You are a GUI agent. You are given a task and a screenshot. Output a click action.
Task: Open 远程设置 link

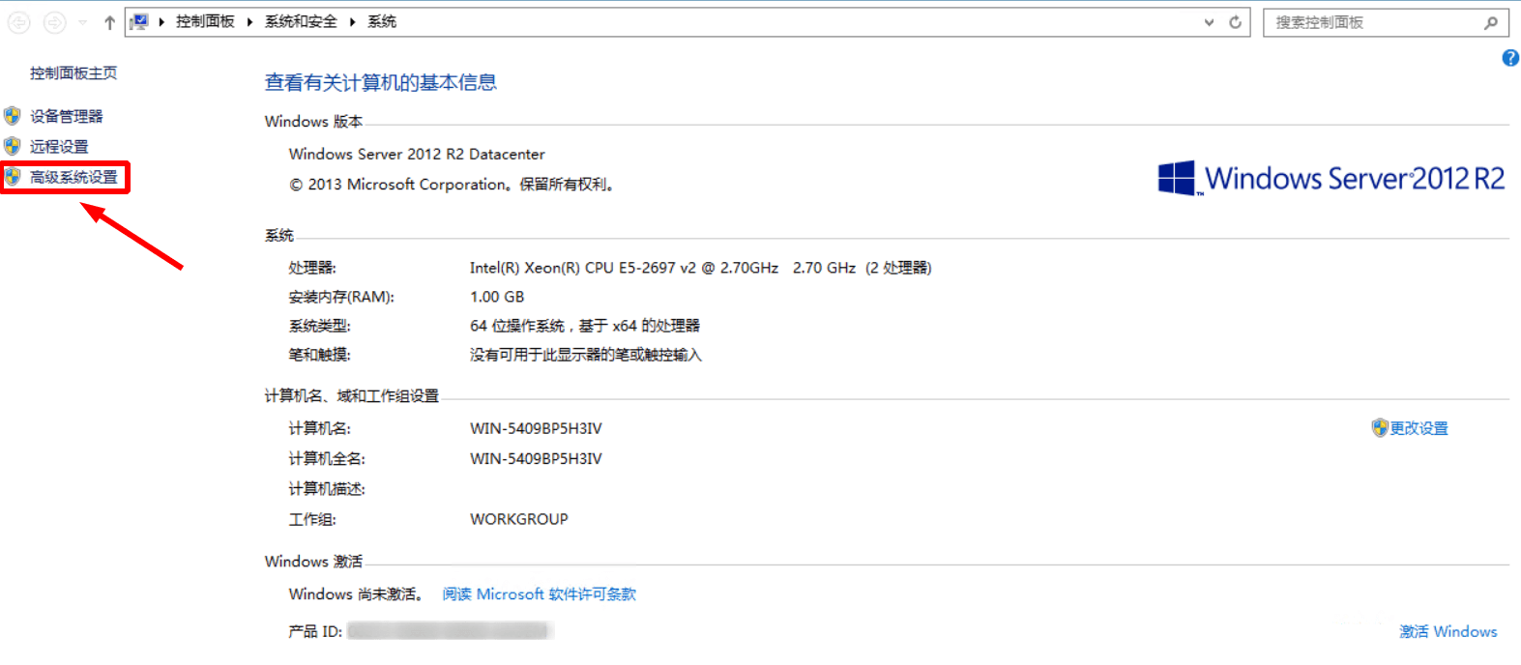pyautogui.click(x=59, y=146)
